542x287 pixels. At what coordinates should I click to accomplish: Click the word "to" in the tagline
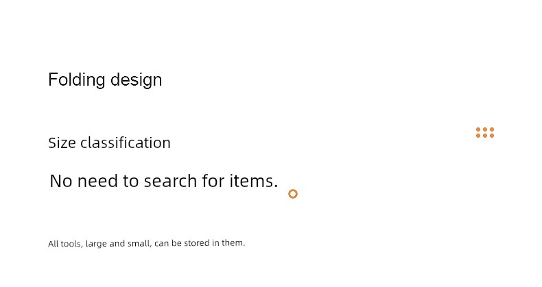point(130,181)
